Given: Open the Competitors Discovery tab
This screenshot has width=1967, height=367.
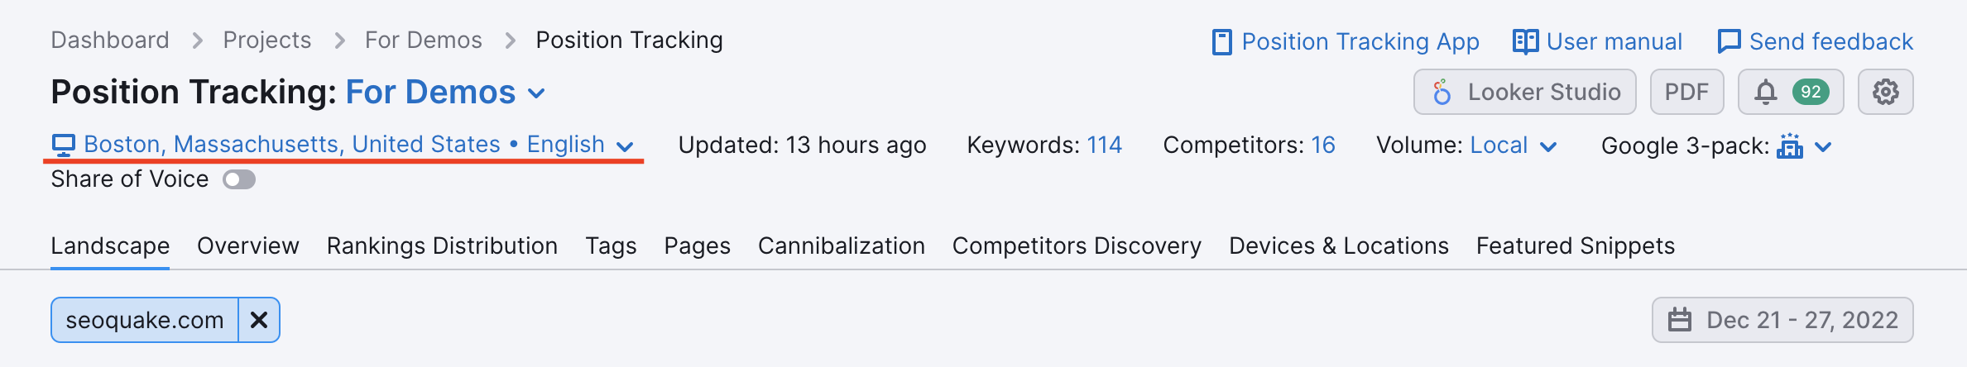Looking at the screenshot, I should tap(1077, 245).
